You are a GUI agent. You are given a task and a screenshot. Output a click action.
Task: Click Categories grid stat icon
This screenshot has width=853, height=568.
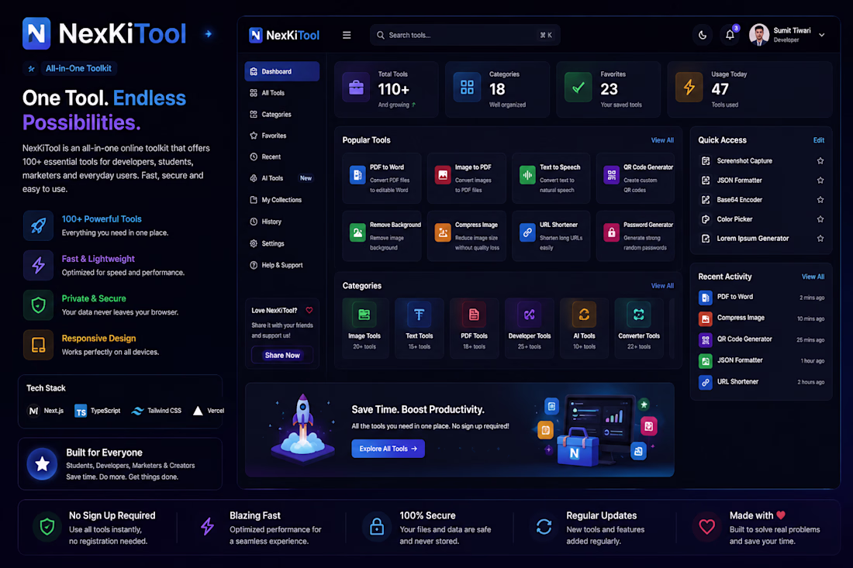tap(468, 88)
